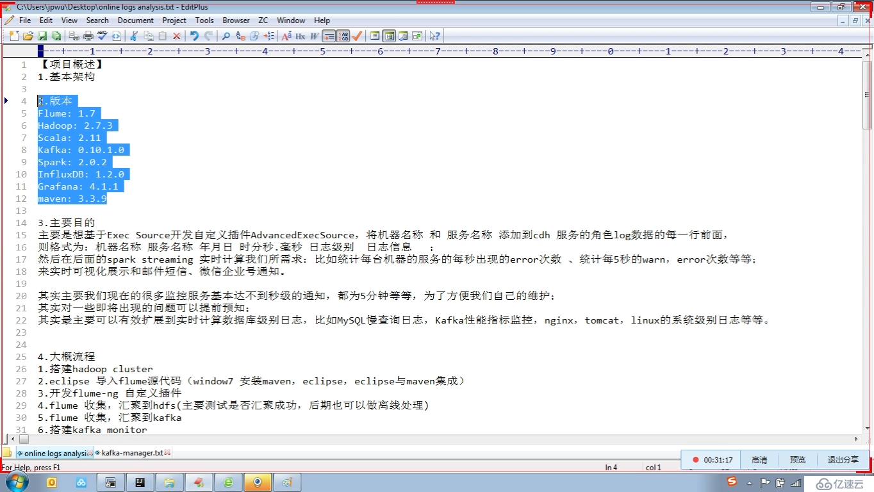Click the Print icon
Screen dimensions: 874x492
click(88, 36)
